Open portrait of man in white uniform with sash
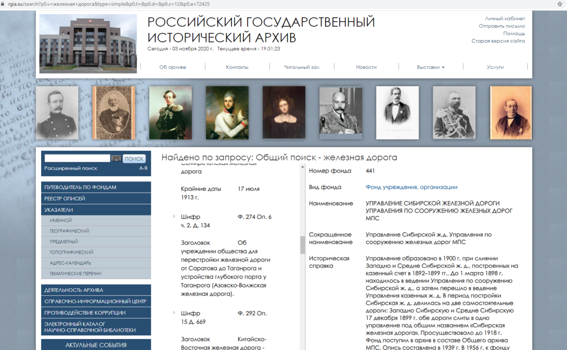 point(227,112)
